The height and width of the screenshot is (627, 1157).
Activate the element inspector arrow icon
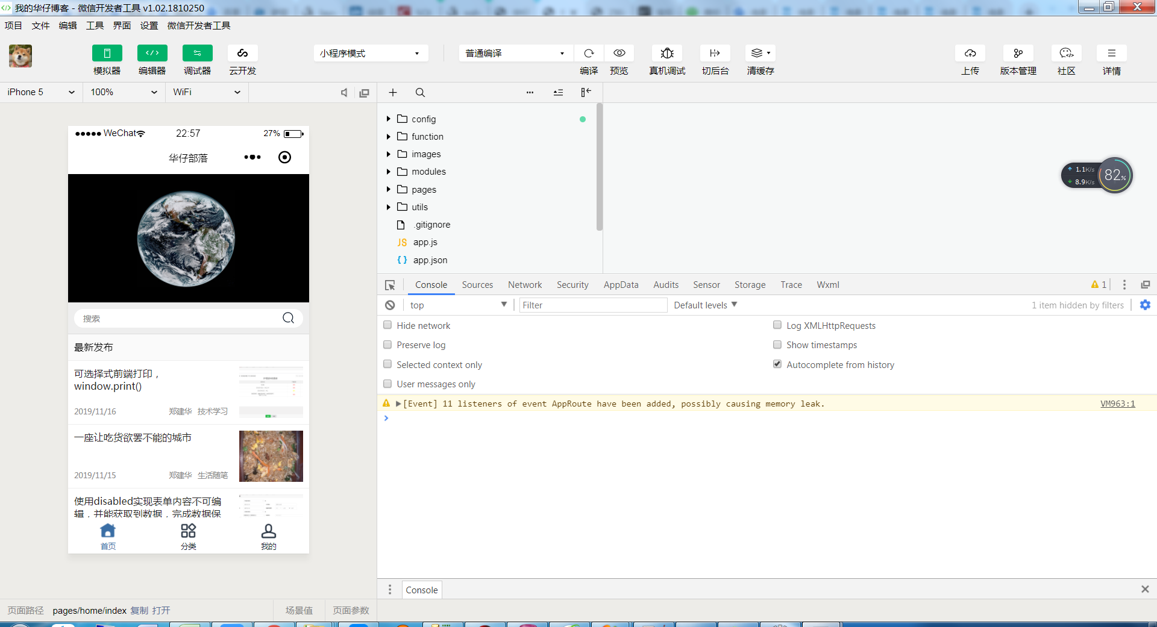coord(390,285)
